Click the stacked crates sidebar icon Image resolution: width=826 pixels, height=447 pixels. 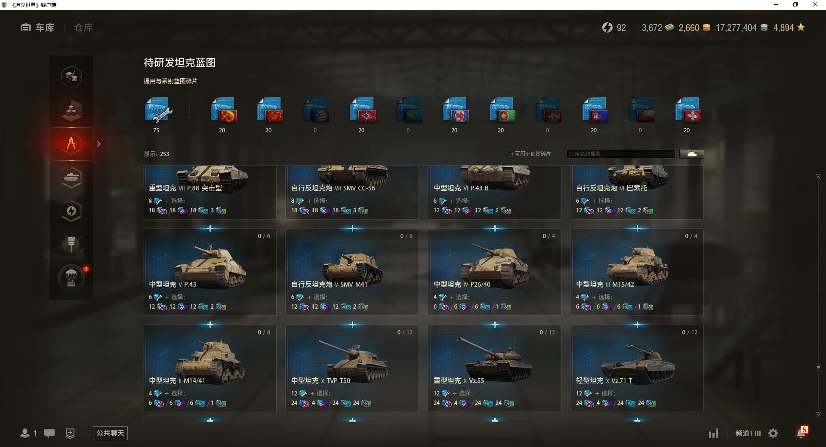pos(71,110)
